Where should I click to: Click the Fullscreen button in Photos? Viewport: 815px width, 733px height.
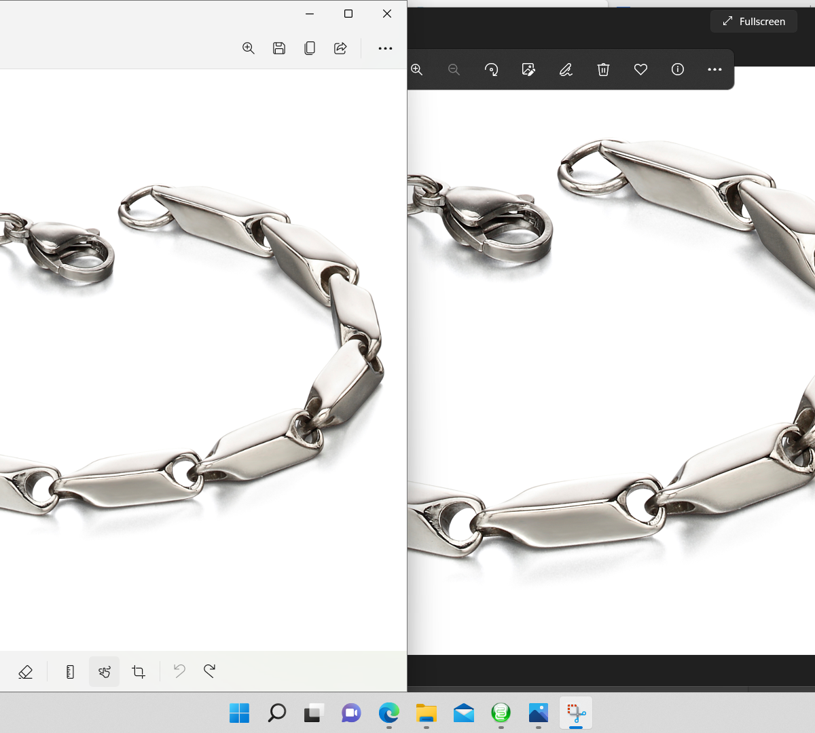(754, 21)
